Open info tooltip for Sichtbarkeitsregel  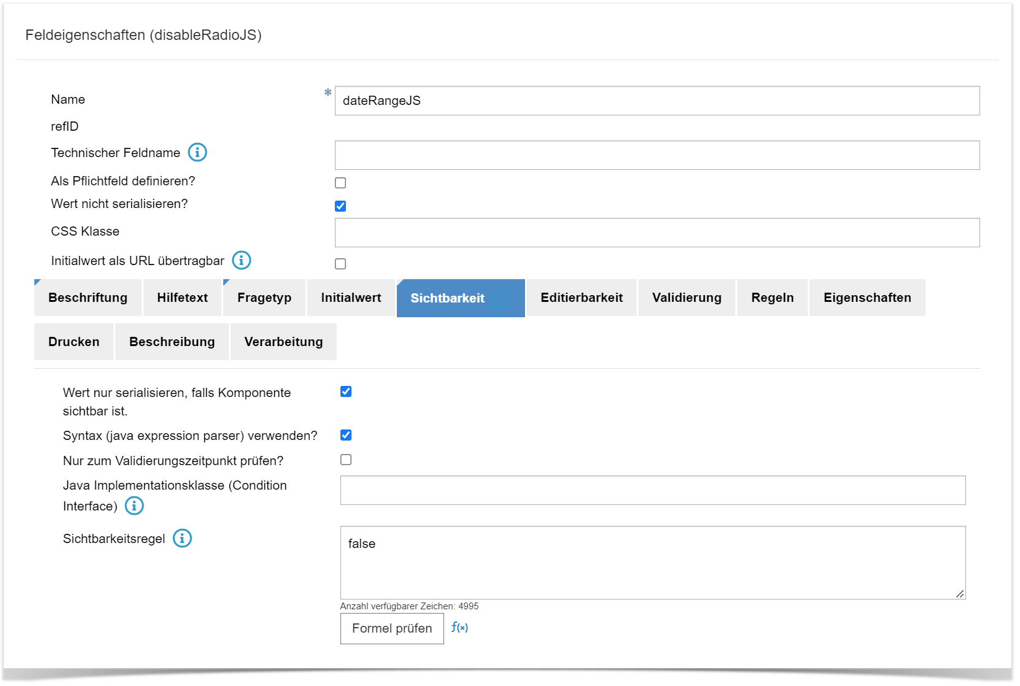[182, 539]
